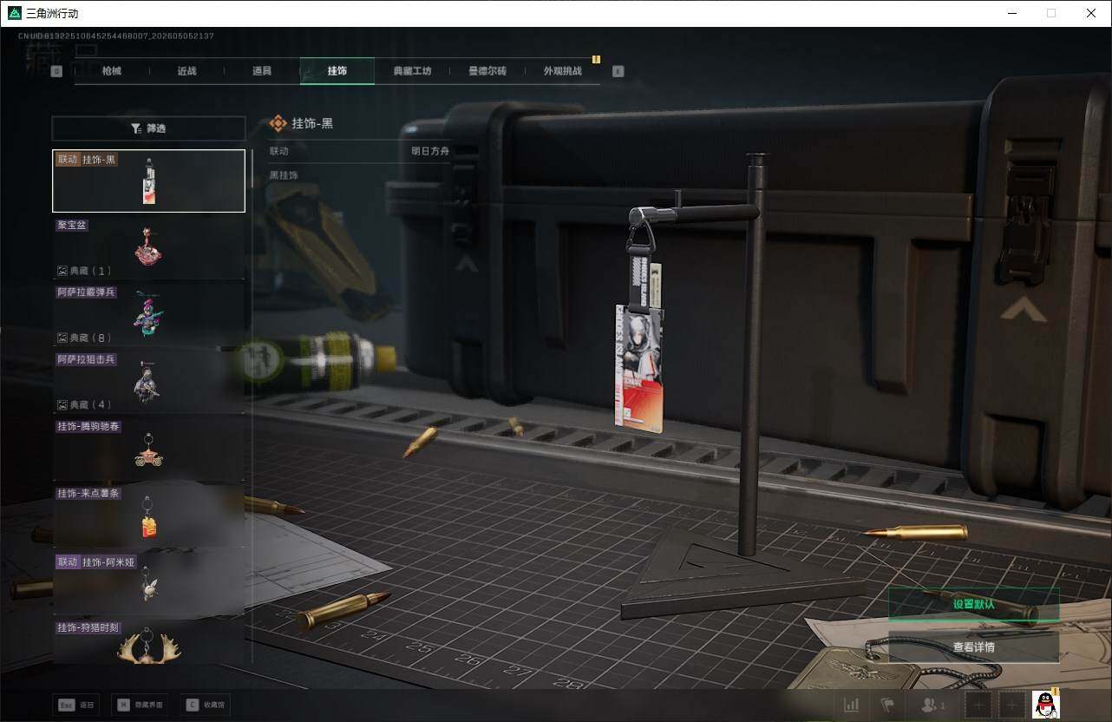Select the 挂饰-狩猎时刻 charm item
Viewport: 1112px width, 722px height.
(x=148, y=641)
